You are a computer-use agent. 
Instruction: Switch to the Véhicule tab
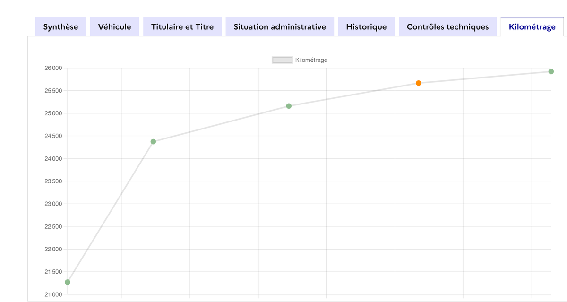114,27
